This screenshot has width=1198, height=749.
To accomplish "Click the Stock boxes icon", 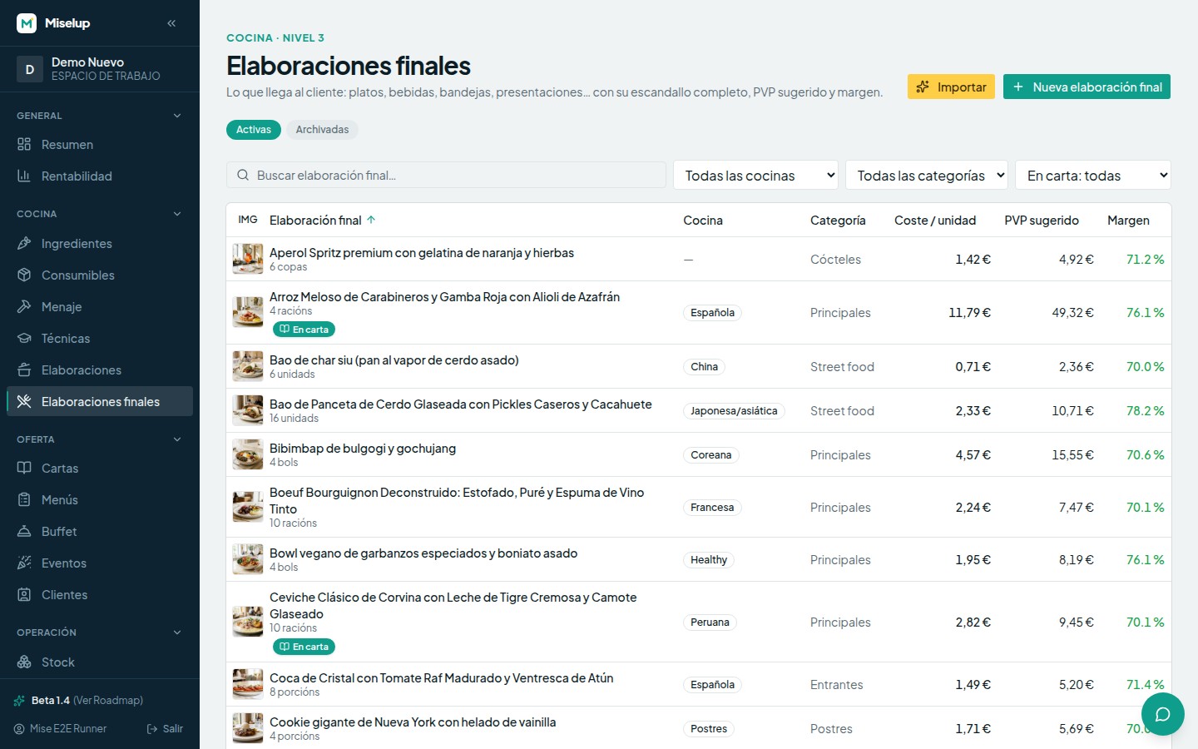I will point(24,662).
